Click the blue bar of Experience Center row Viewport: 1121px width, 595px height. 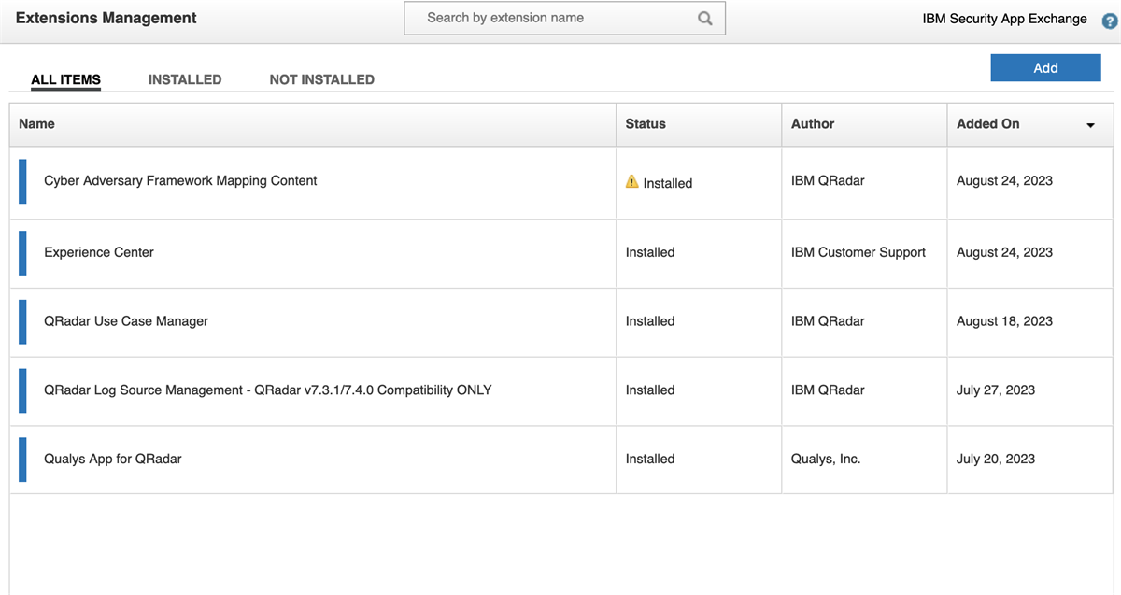click(22, 253)
